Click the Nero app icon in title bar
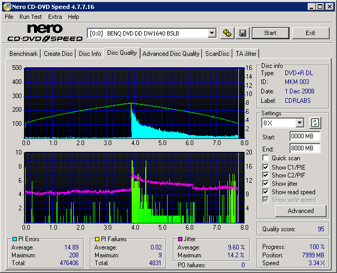This screenshot has height=273, width=337. tap(6, 7)
